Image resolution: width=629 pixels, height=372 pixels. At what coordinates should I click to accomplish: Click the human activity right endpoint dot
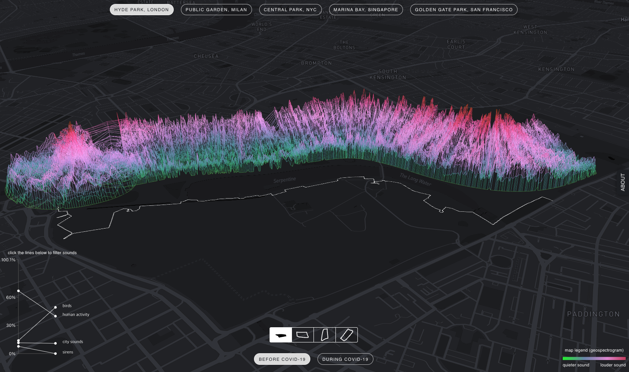[56, 316]
